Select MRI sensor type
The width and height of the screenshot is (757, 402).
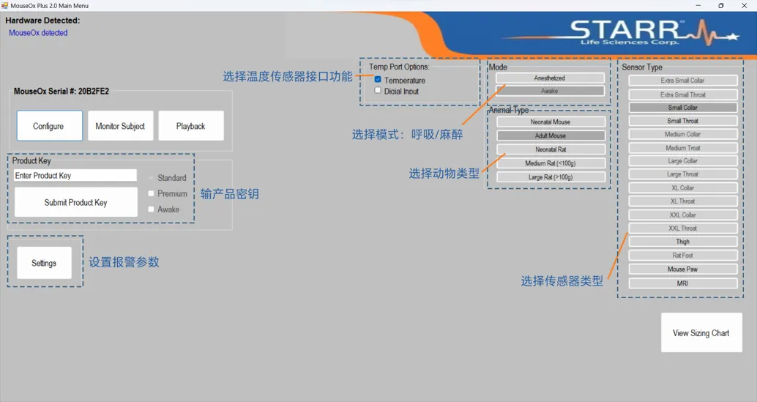682,283
